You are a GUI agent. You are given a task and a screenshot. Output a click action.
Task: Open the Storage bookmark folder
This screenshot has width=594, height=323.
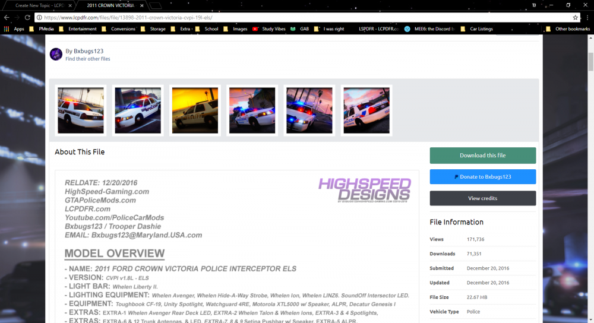tap(153, 28)
